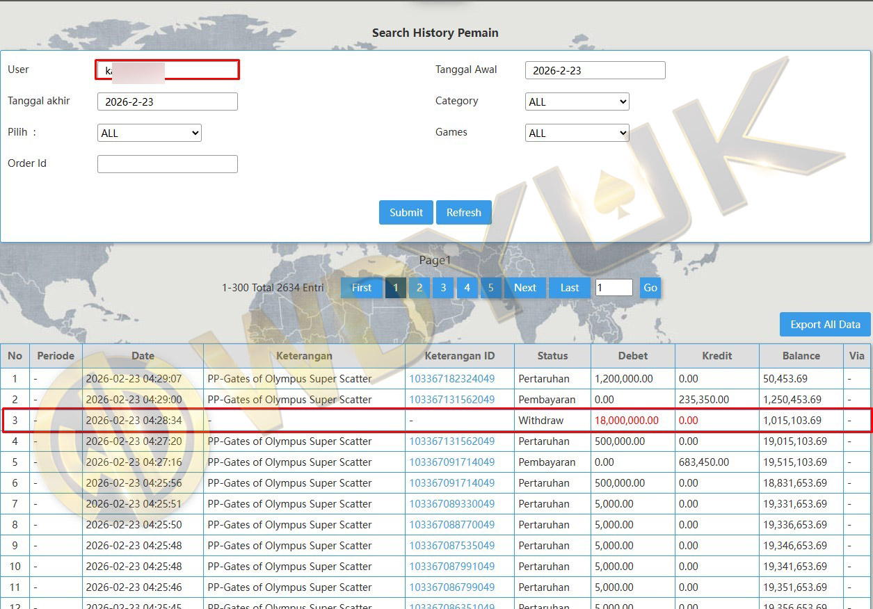Click the First page button
The width and height of the screenshot is (873, 609).
point(361,288)
